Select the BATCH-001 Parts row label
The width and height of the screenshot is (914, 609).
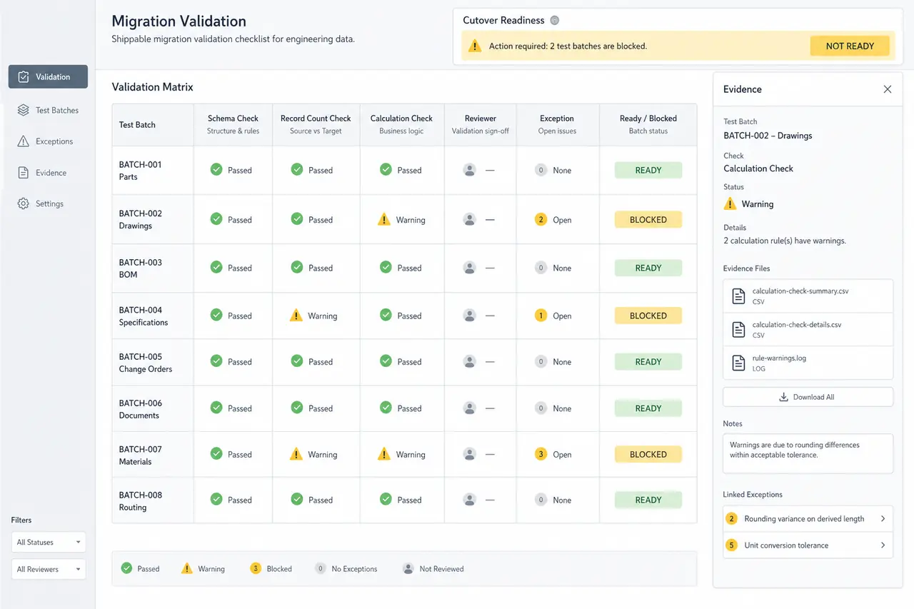click(x=141, y=171)
